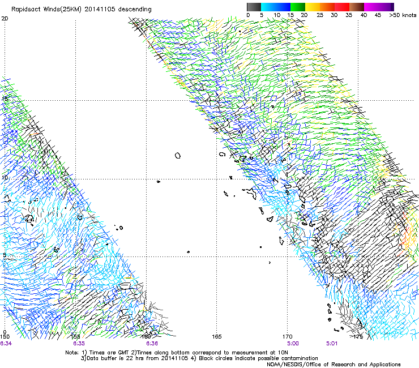The height and width of the screenshot is (368, 419).
Task: Click the NOAA/NESDIS credit line
Action: (x=334, y=365)
